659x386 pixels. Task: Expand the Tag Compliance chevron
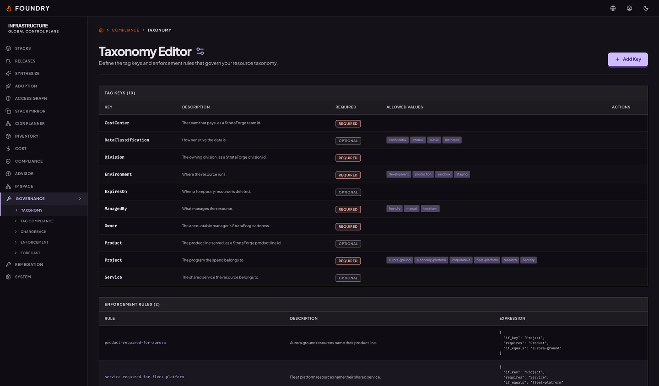pyautogui.click(x=16, y=221)
